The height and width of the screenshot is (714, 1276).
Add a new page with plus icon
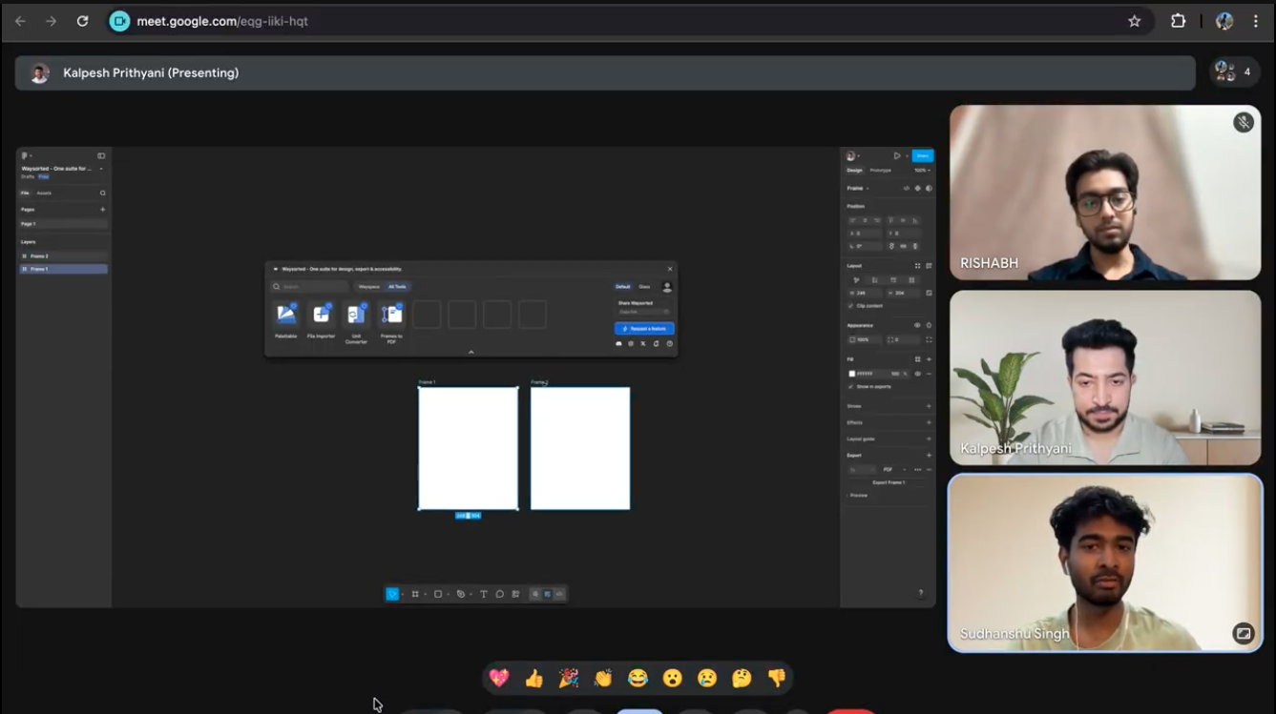pos(102,209)
